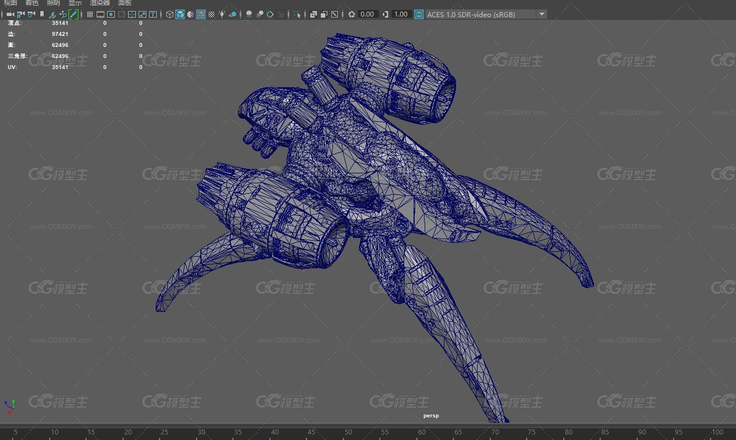Screen dimensions: 736x440
Task: Click Use Default Material icon
Action: tap(190, 14)
